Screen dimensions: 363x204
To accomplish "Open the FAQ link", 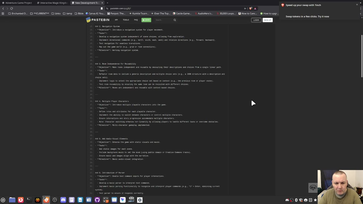I will tap(136, 20).
